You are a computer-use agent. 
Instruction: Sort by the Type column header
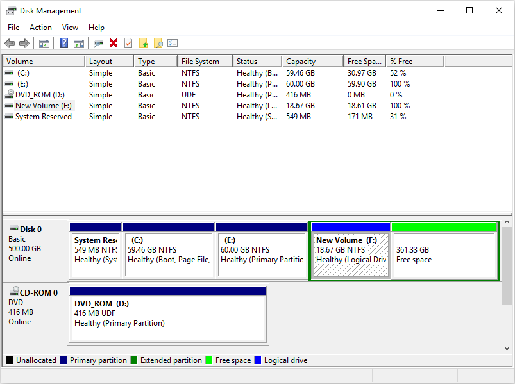click(x=155, y=62)
